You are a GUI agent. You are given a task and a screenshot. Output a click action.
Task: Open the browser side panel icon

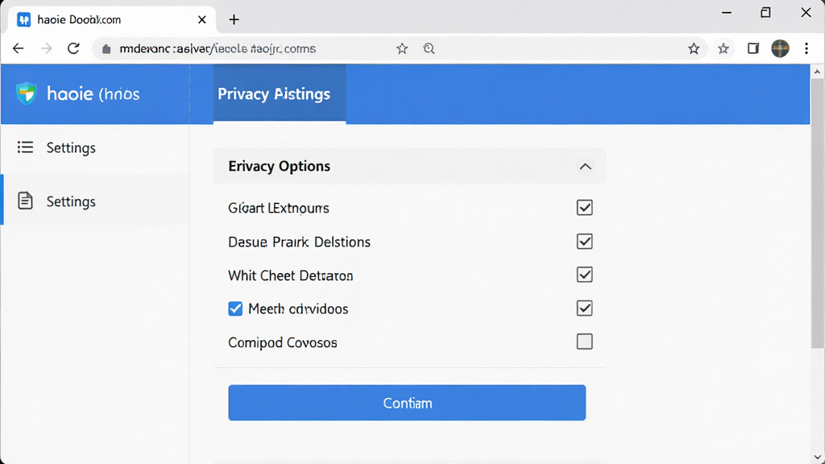pos(753,48)
